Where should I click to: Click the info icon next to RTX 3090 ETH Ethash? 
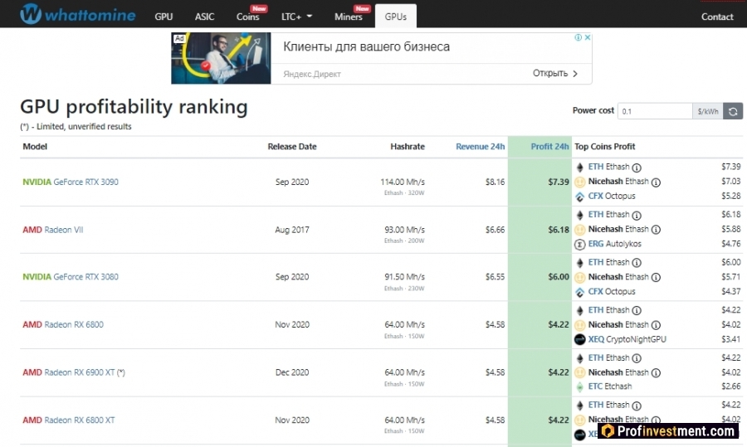coord(637,168)
